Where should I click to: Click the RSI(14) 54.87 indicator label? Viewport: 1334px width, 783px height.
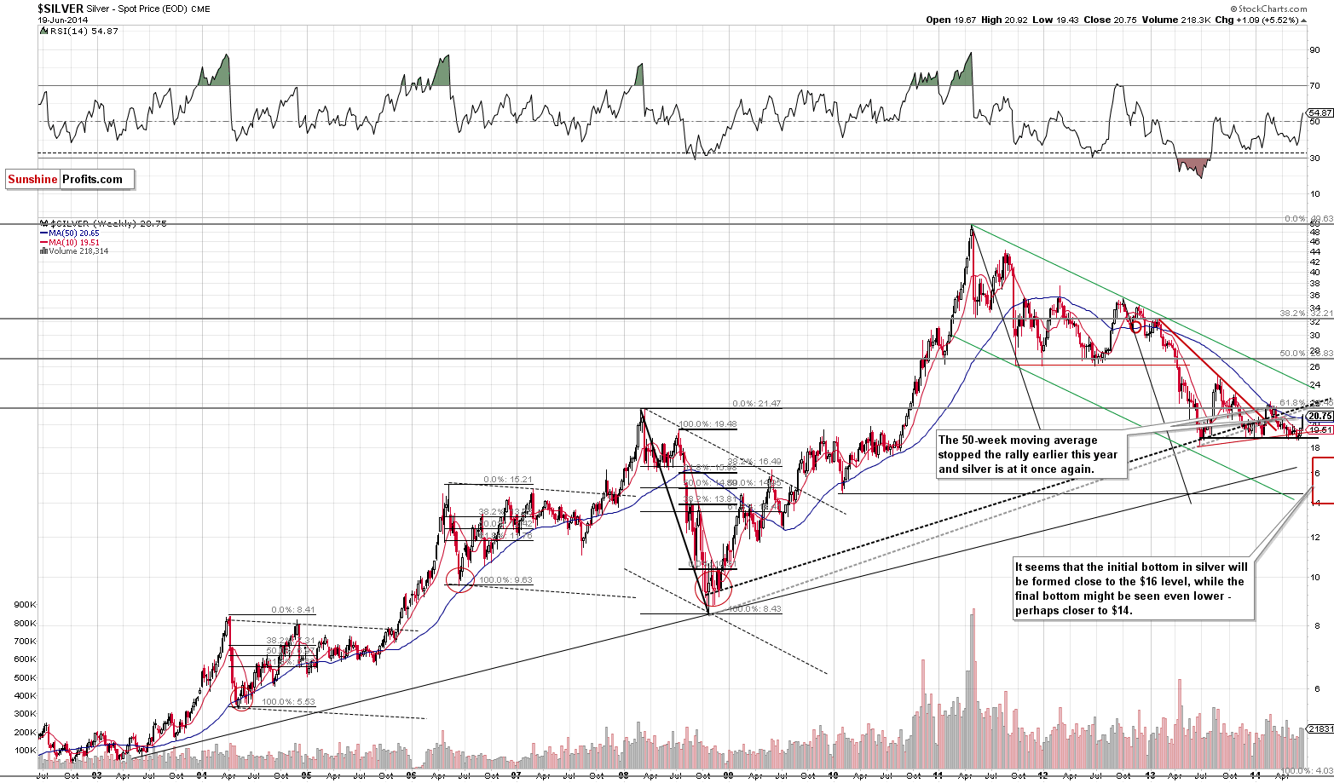pos(79,31)
